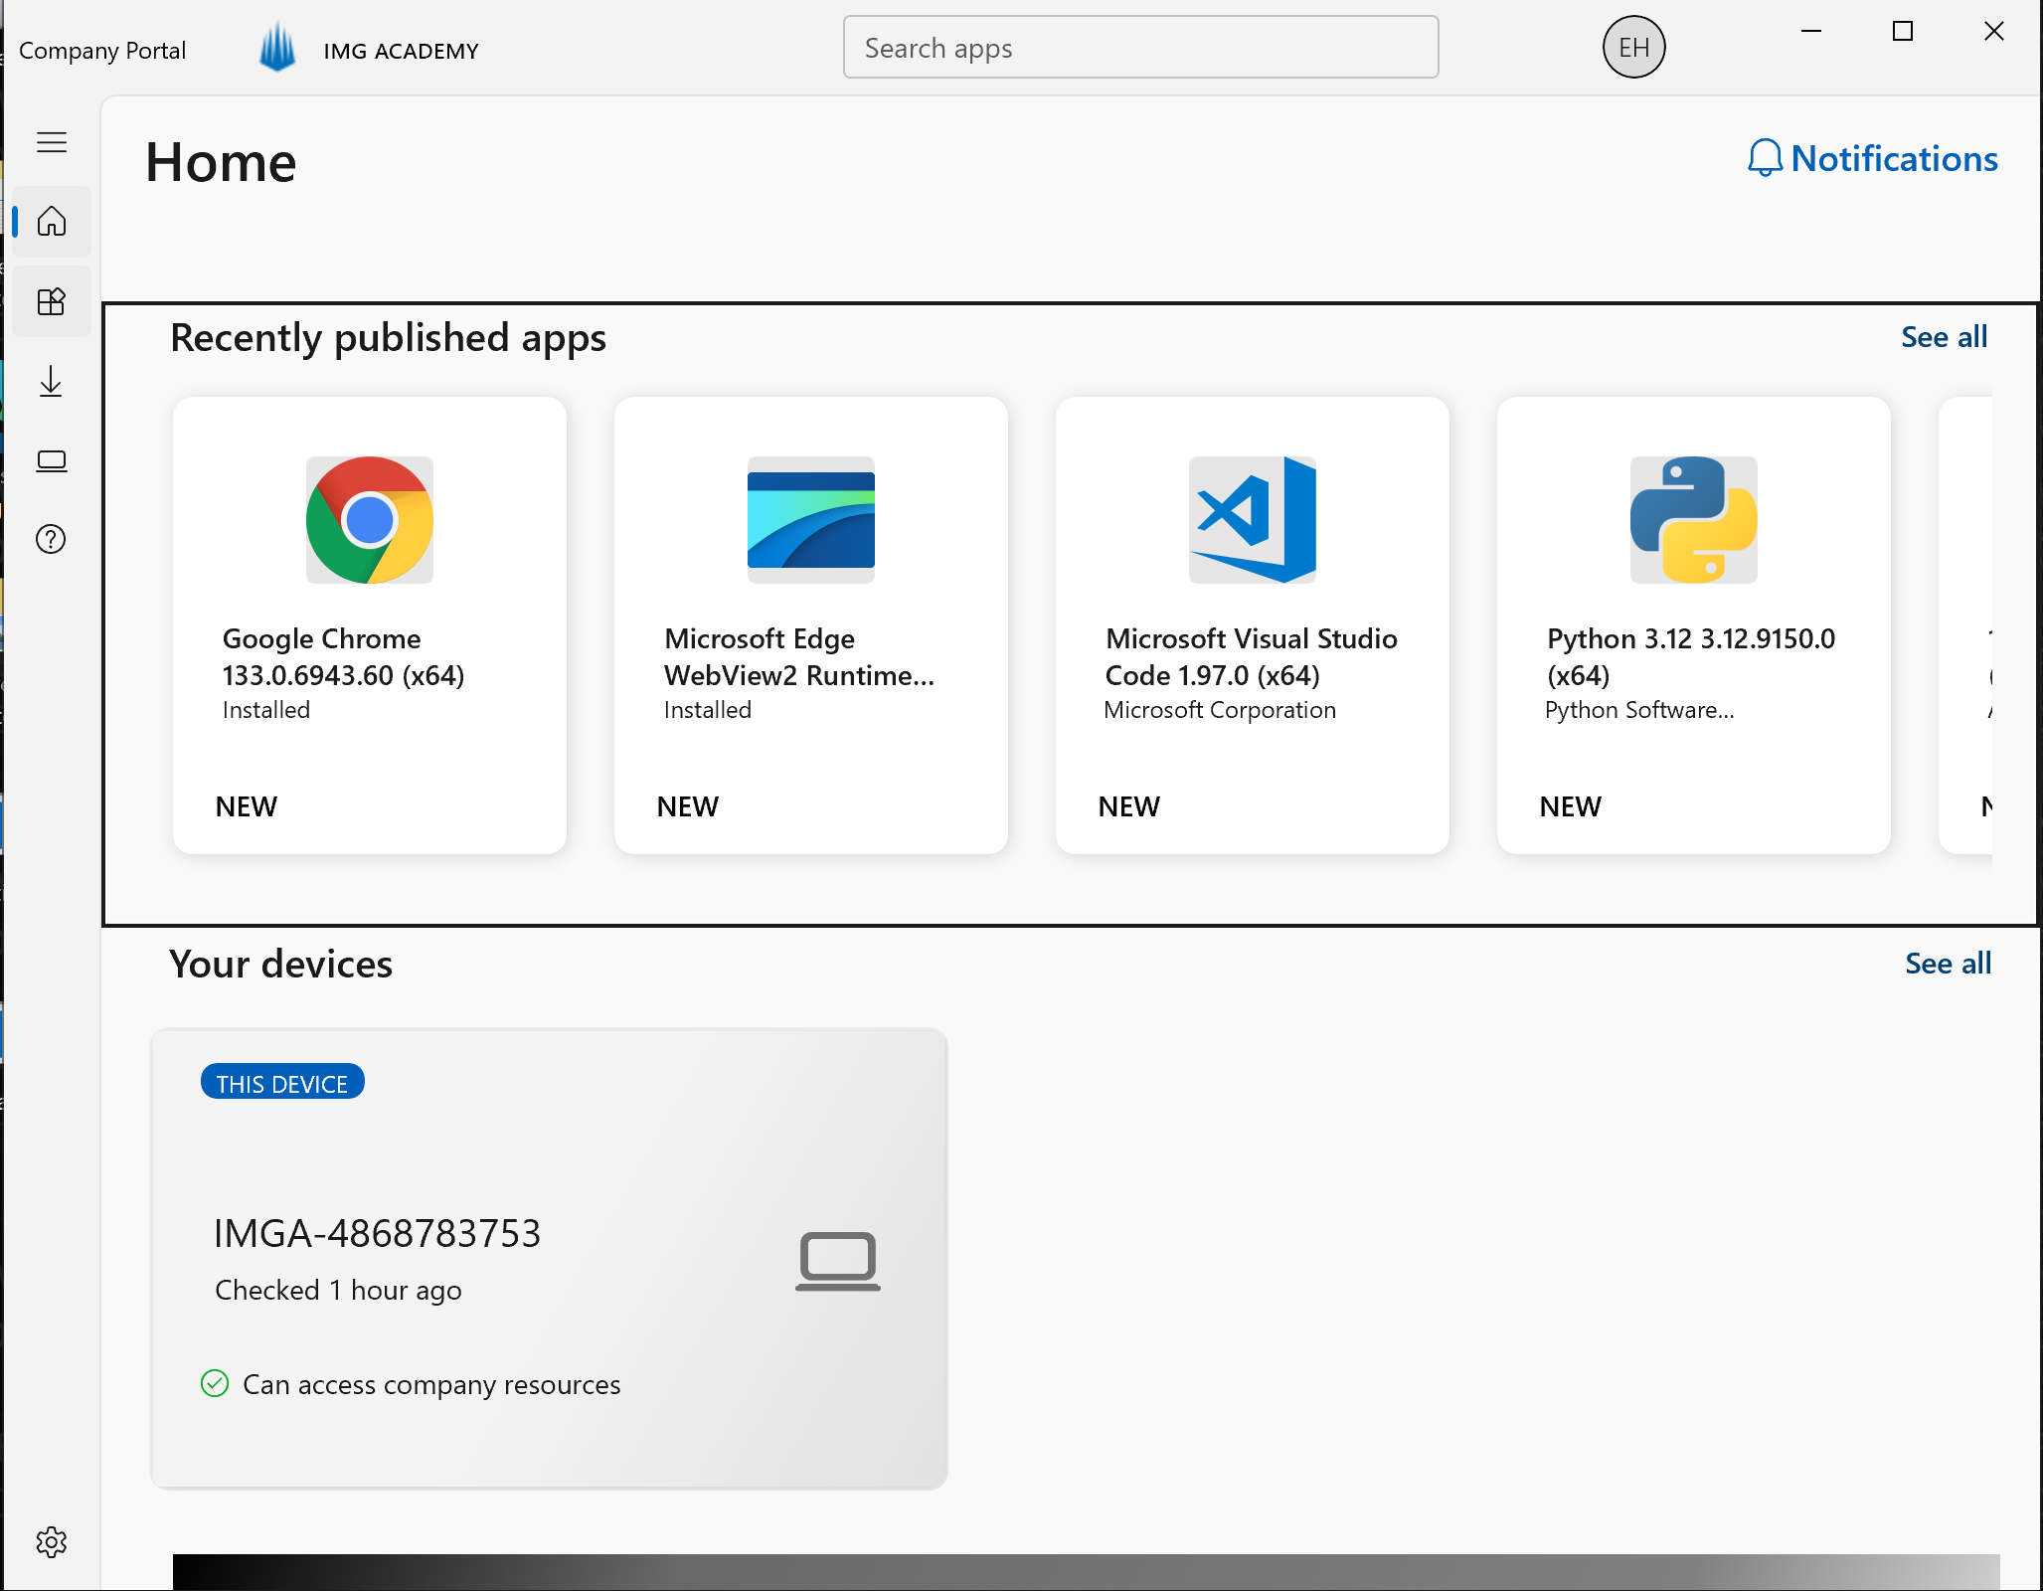Click the IMG Academy logo
This screenshot has height=1591, width=2043.
click(x=277, y=48)
